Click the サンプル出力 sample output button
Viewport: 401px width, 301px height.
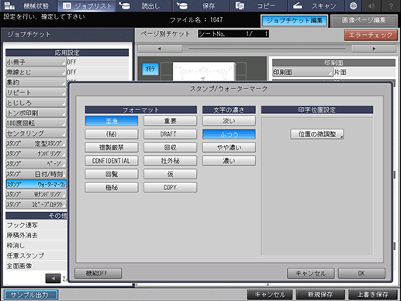[31, 295]
